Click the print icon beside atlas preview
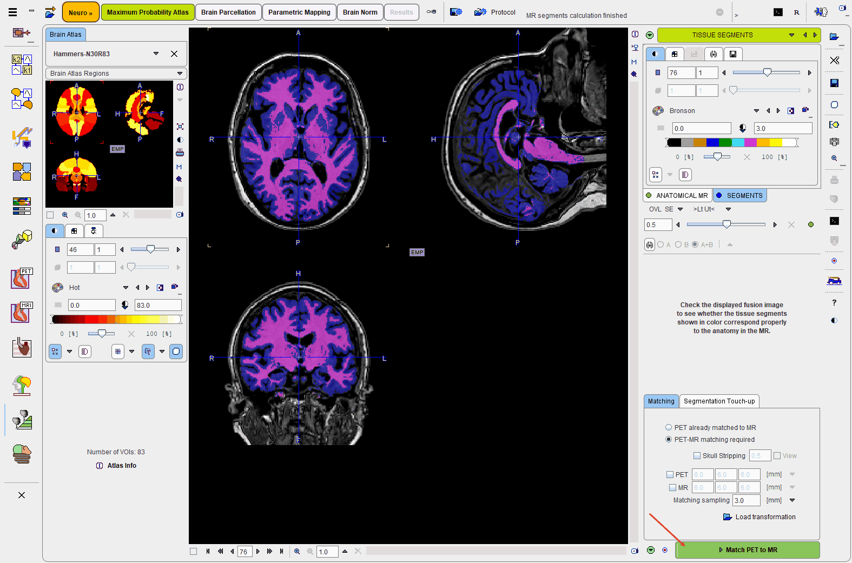 tap(180, 153)
